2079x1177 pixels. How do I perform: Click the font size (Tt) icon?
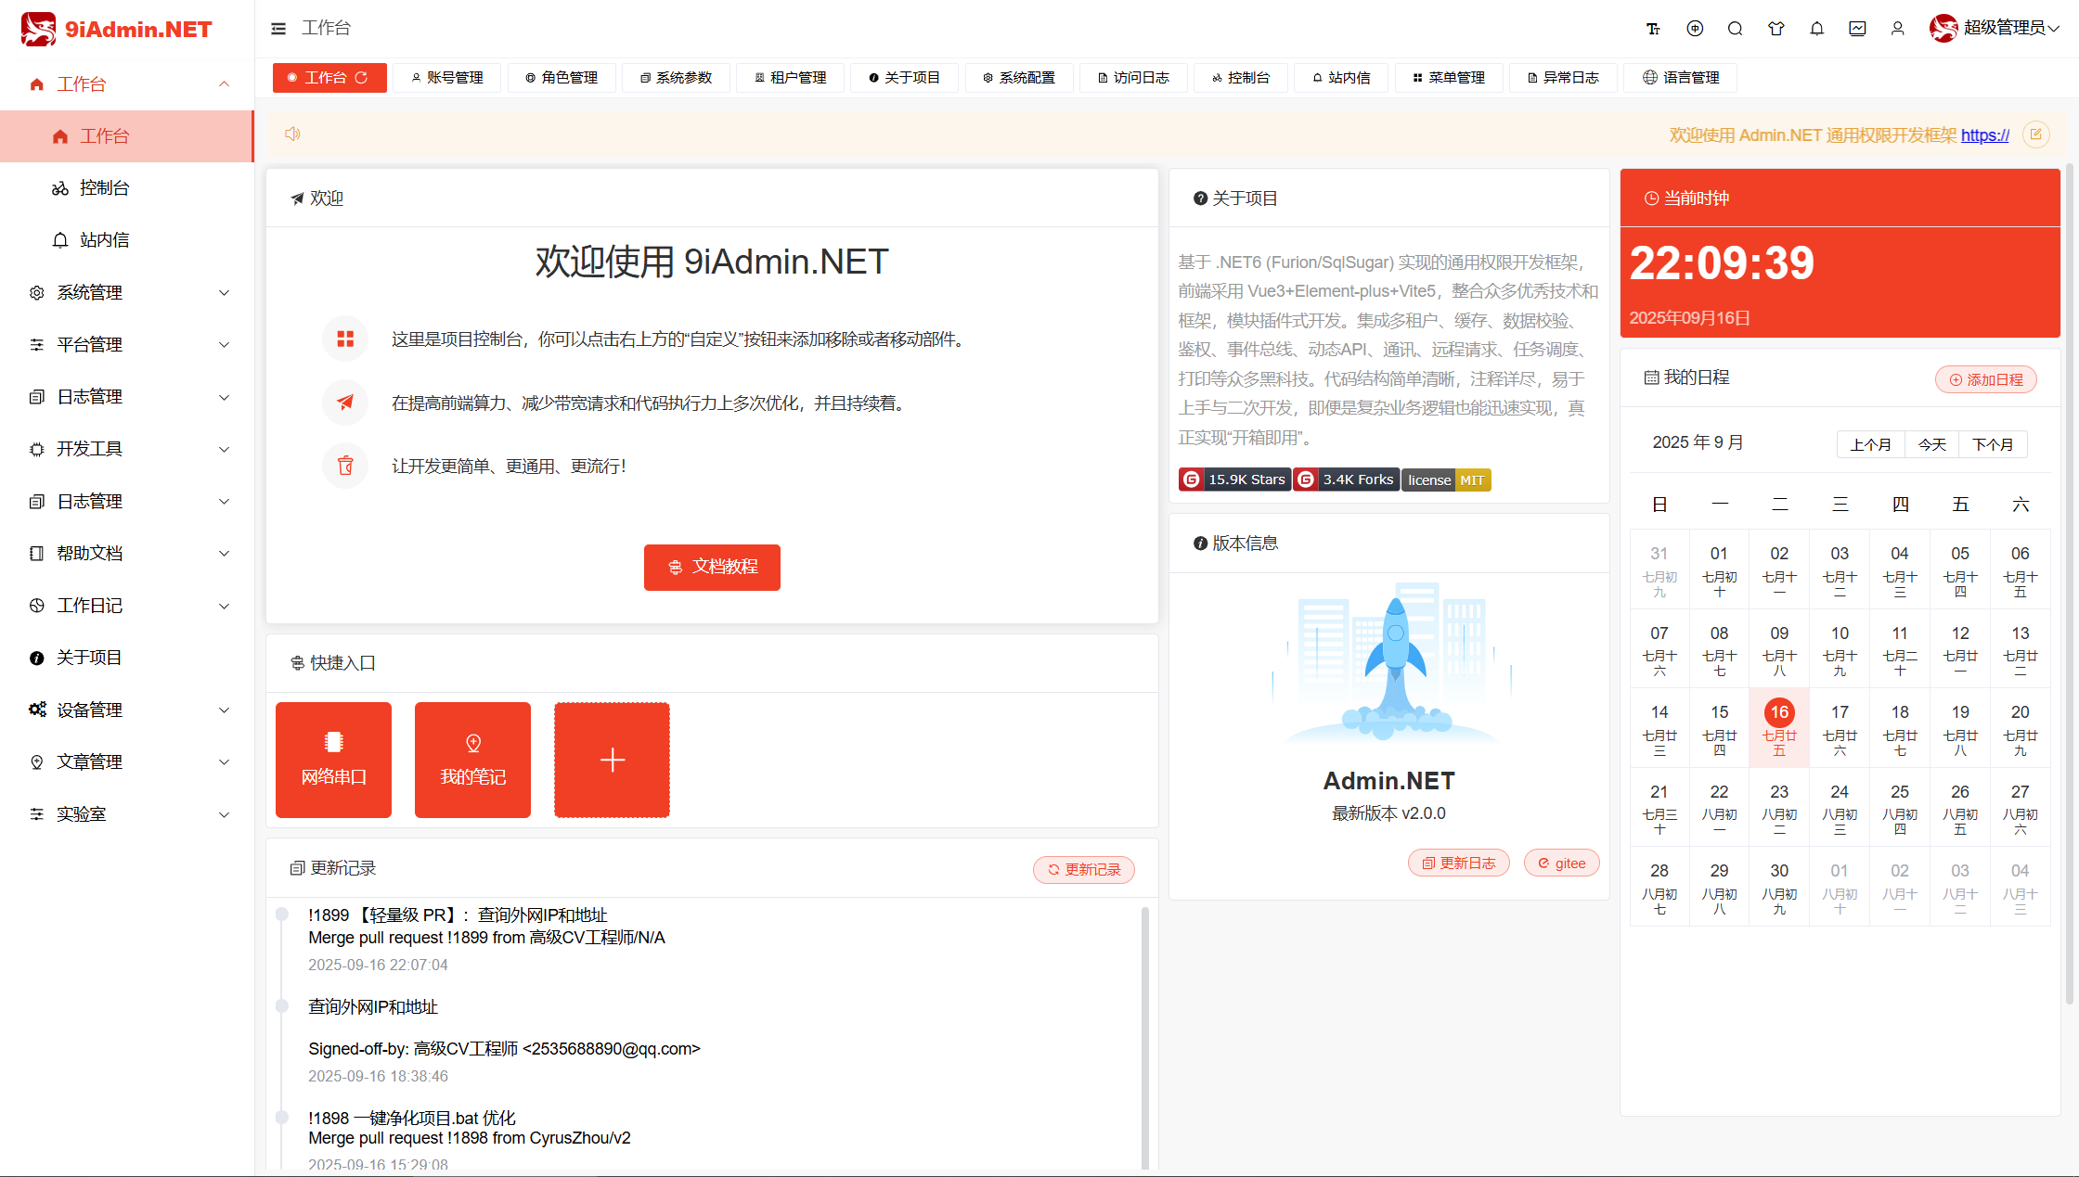point(1653,28)
